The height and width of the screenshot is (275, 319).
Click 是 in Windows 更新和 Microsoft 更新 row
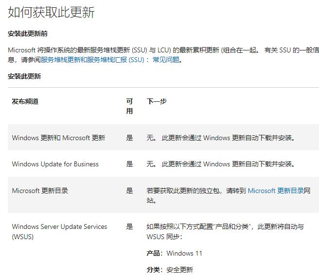(x=129, y=138)
